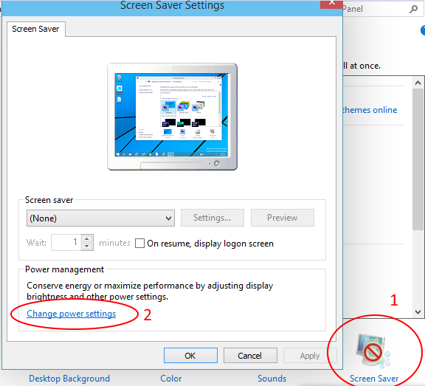Close the Screen Saver Settings dialog
The image size is (425, 386).
click(331, 4)
